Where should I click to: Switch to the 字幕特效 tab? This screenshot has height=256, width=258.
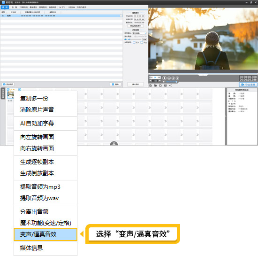tap(24, 7)
